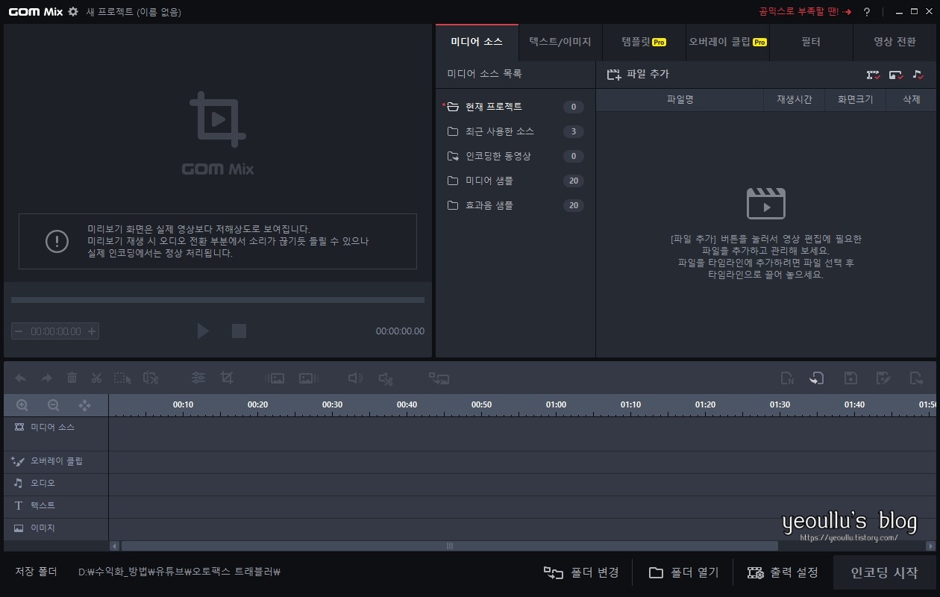Select 최근 사용한 소스 folder
940x597 pixels.
pos(516,131)
